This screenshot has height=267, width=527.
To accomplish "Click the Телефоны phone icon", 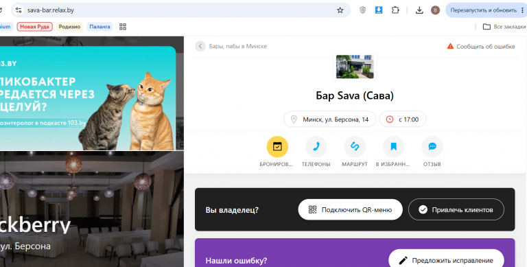I will [x=316, y=147].
